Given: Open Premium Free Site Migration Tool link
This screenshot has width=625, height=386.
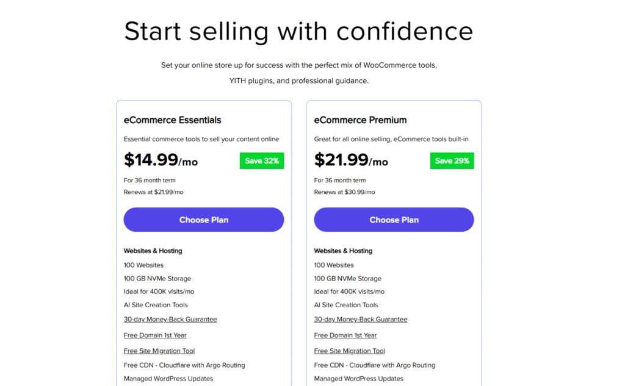Looking at the screenshot, I should 350,351.
